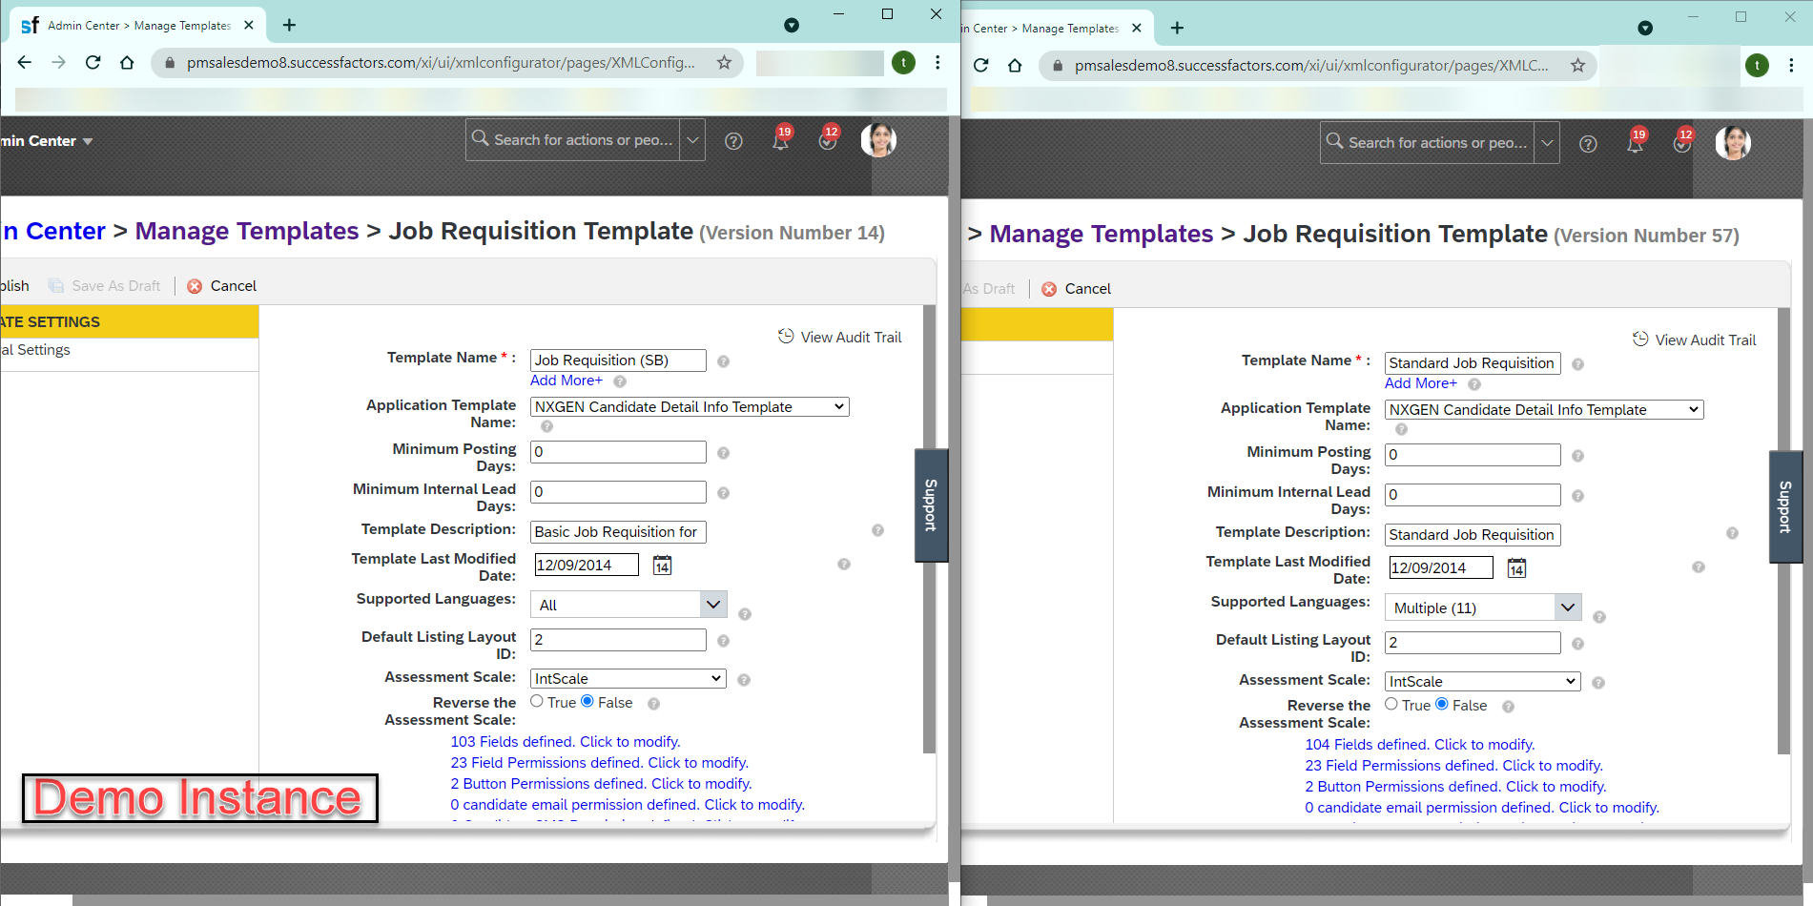Open calendar picker in left window
Image resolution: width=1813 pixels, height=906 pixels.
pyautogui.click(x=662, y=566)
